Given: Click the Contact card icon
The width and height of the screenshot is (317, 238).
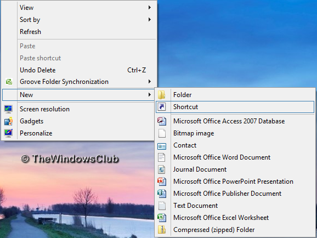Looking at the screenshot, I should click(x=162, y=146).
